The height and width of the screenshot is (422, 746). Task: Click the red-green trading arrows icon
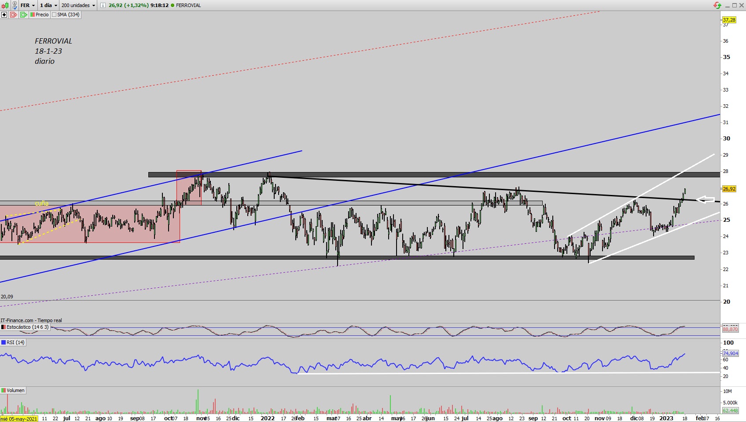coord(717,5)
